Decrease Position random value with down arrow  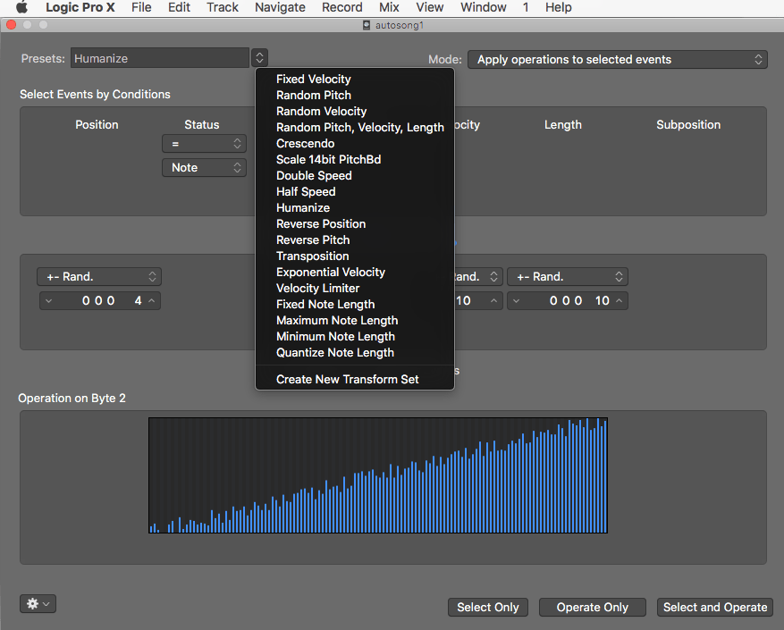click(x=48, y=301)
